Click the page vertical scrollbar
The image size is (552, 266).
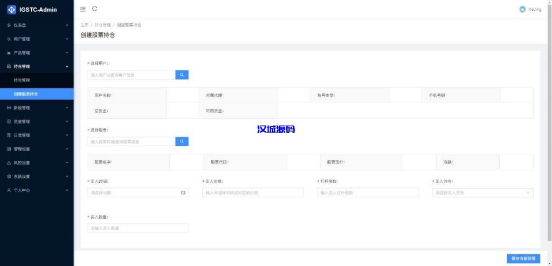coord(550,123)
